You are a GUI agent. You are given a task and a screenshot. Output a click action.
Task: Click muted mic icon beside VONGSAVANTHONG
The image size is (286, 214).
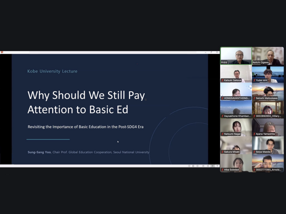223,98
